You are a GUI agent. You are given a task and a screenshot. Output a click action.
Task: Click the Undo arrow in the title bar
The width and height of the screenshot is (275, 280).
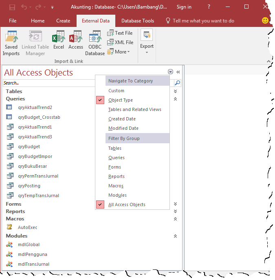click(x=24, y=7)
